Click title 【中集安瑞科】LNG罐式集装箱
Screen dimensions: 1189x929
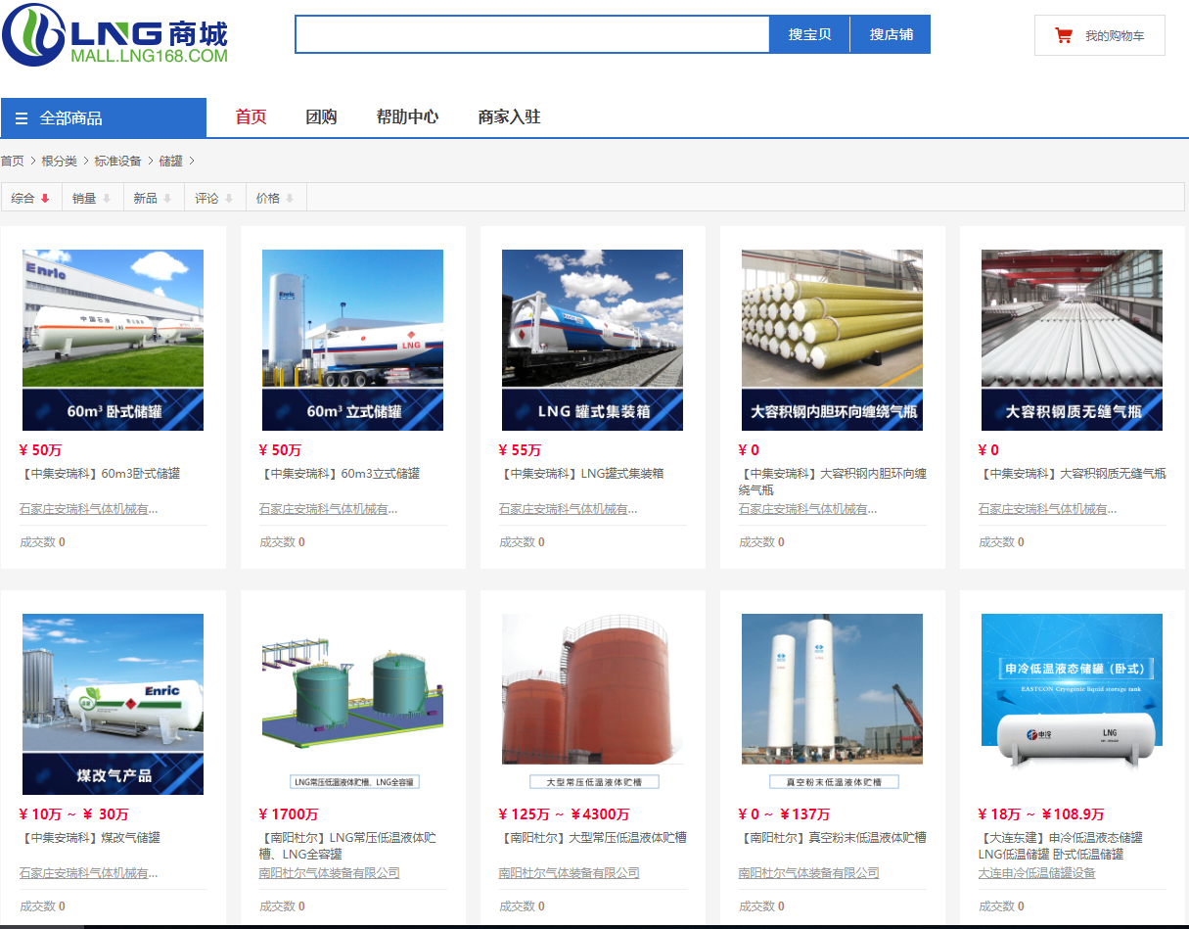[x=581, y=474]
